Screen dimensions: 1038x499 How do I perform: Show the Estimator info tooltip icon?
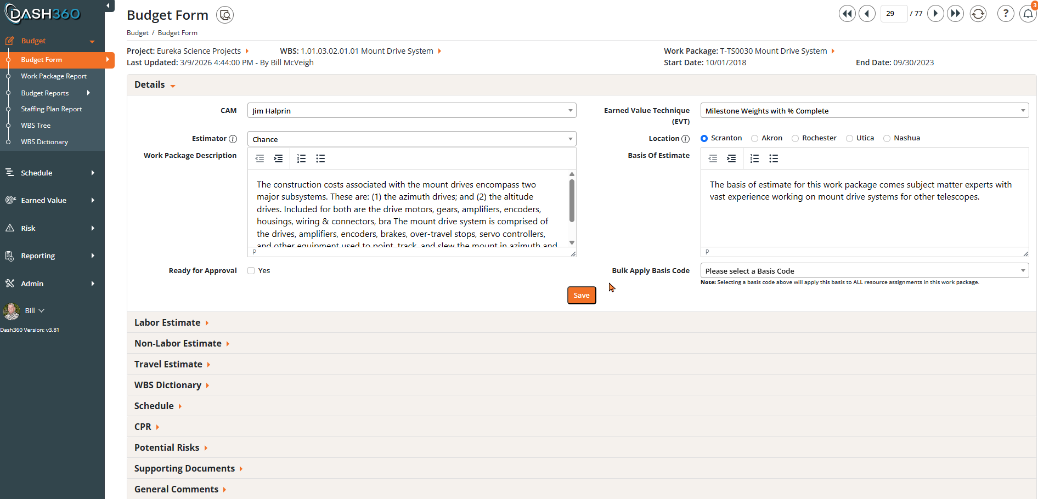233,139
